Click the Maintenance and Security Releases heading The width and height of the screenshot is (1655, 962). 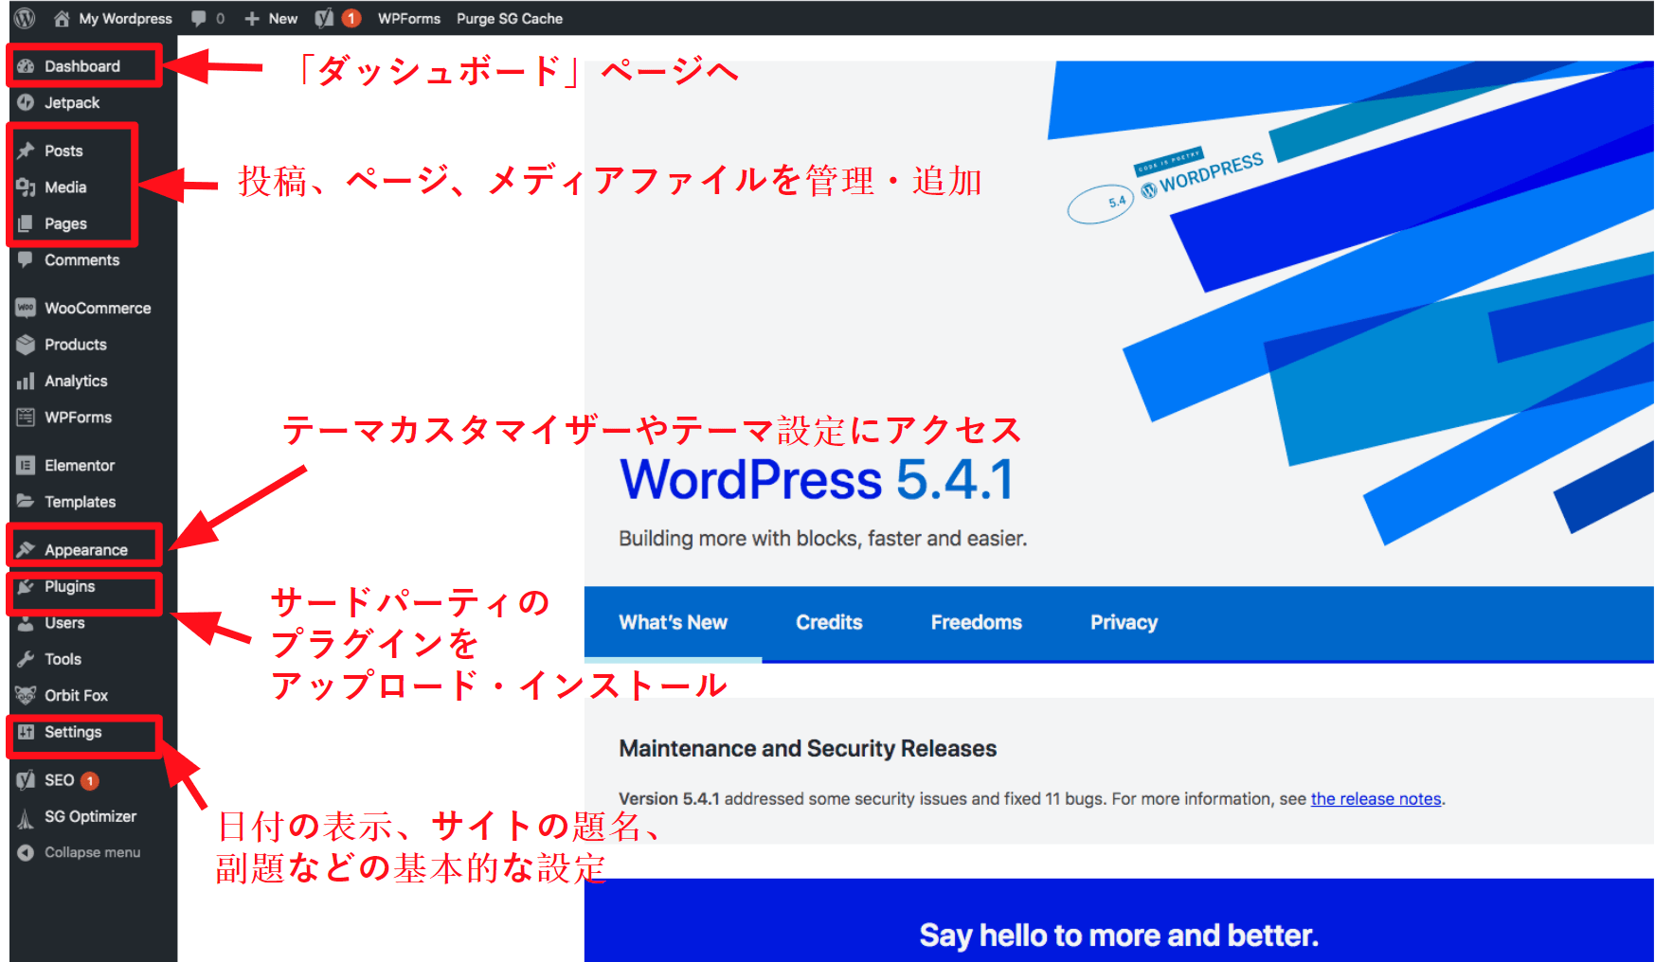[x=808, y=749]
